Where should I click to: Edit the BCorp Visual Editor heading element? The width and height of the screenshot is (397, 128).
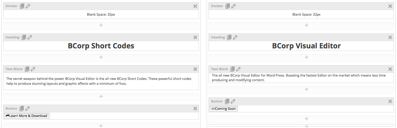click(235, 37)
